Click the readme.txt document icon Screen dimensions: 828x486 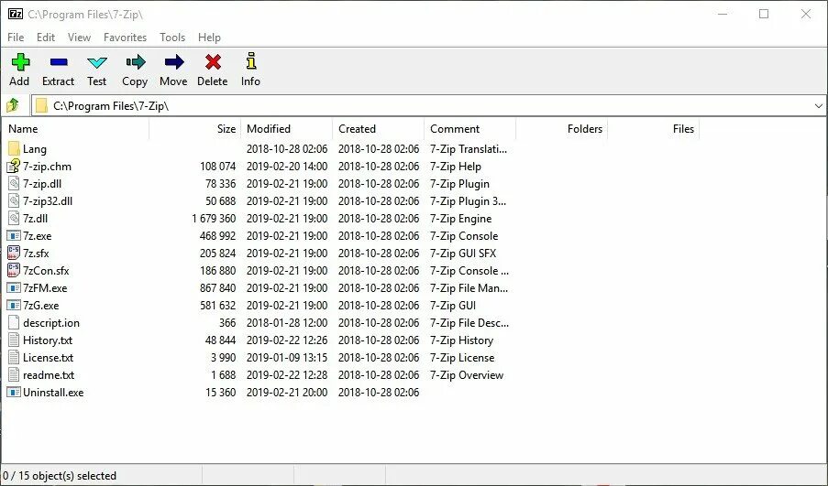[14, 374]
